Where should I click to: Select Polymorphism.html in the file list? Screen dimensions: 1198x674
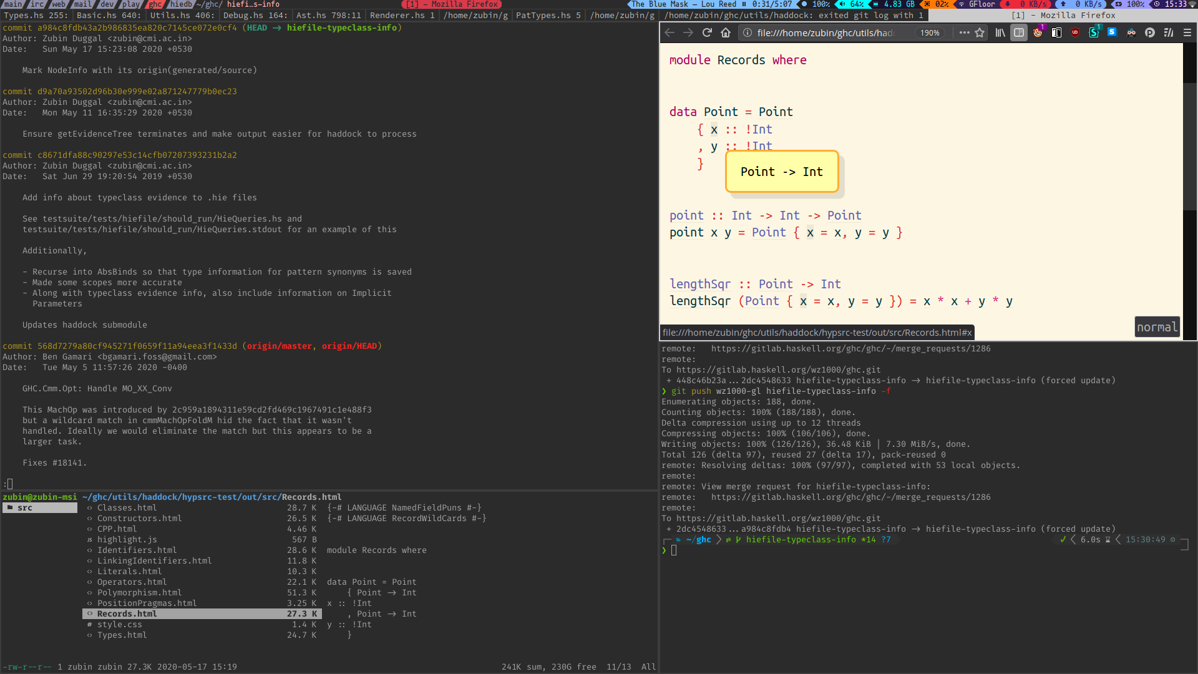tap(202, 592)
